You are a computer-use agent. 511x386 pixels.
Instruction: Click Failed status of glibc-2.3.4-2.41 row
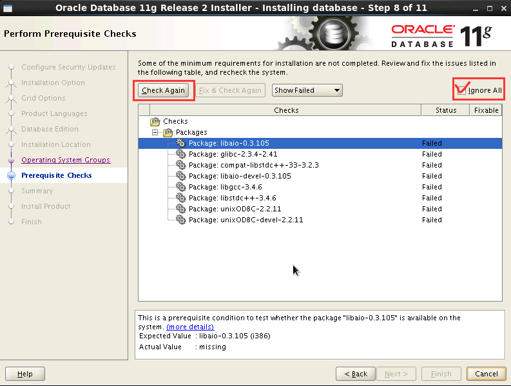tap(432, 154)
